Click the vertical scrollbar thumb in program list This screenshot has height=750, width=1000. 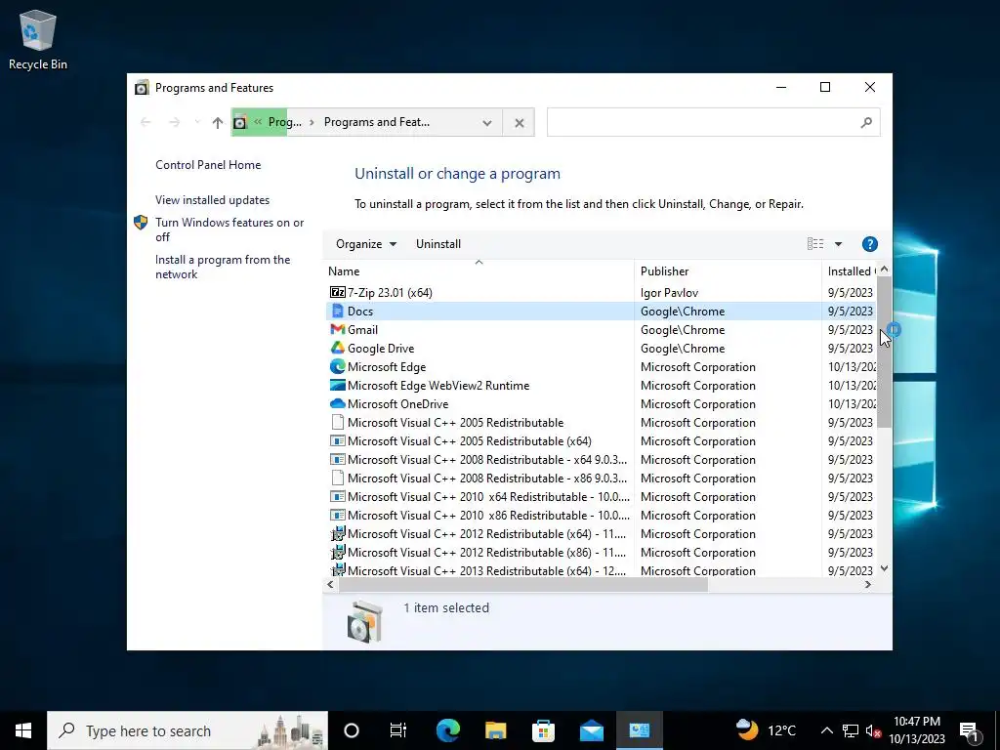884,352
